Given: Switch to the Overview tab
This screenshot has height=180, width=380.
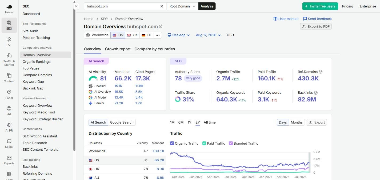Looking at the screenshot, I should [x=93, y=49].
